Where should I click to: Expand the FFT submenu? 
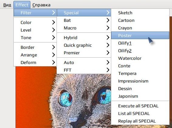(84, 70)
